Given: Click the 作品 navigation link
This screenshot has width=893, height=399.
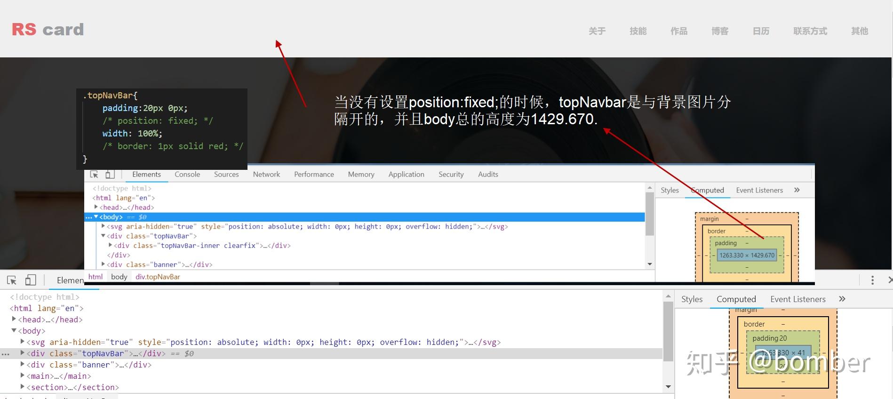Looking at the screenshot, I should pyautogui.click(x=679, y=31).
